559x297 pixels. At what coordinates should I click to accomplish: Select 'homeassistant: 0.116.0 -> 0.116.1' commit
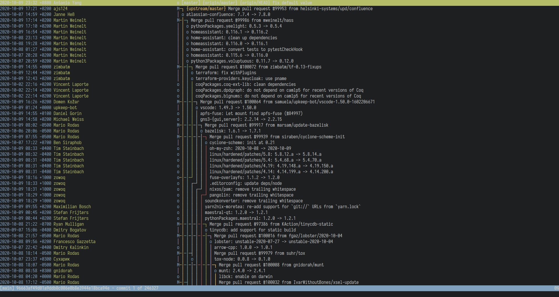click(279, 44)
